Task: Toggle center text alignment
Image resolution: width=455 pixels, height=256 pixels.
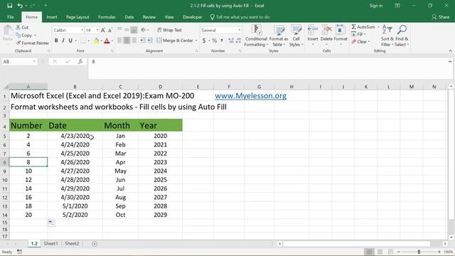Action: tap(127, 41)
